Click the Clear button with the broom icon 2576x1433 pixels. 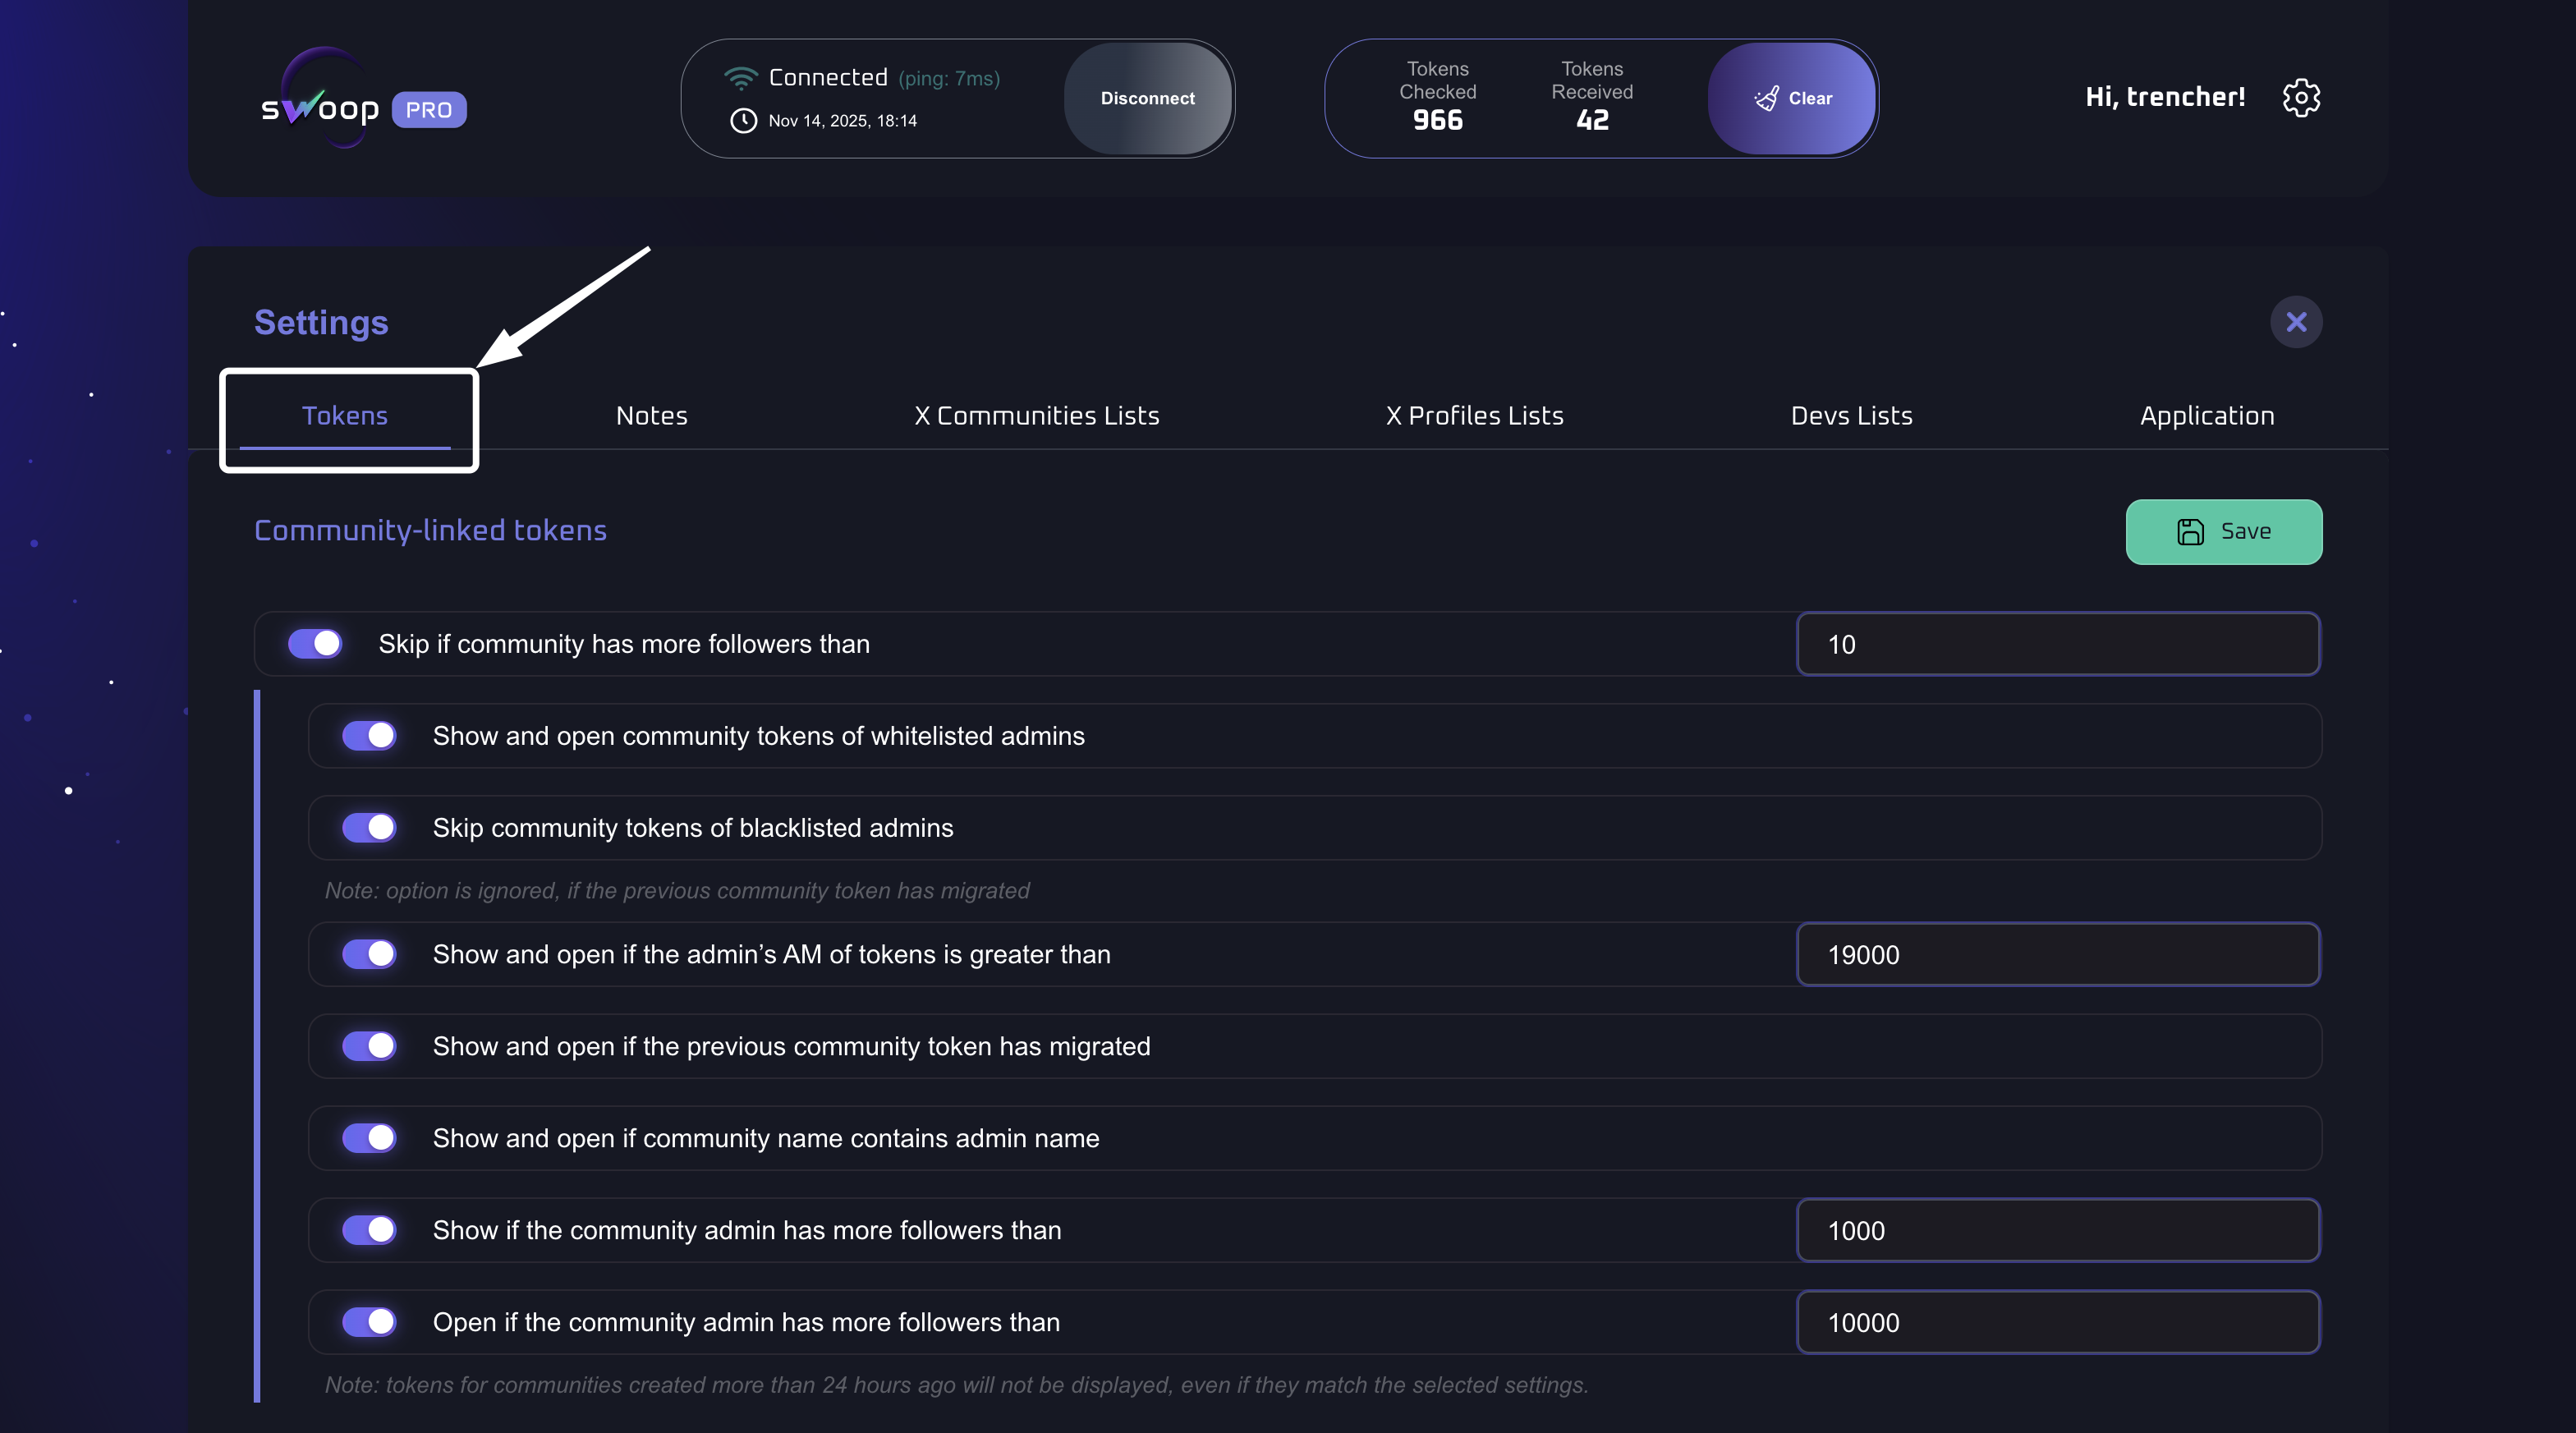point(1792,98)
